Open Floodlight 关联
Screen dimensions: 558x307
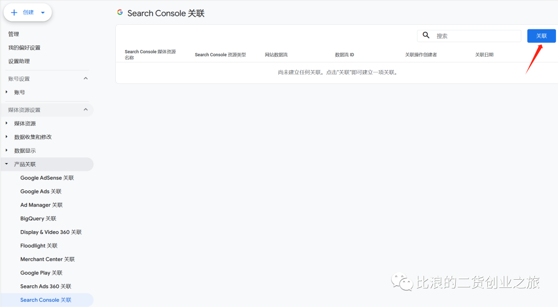39,246
